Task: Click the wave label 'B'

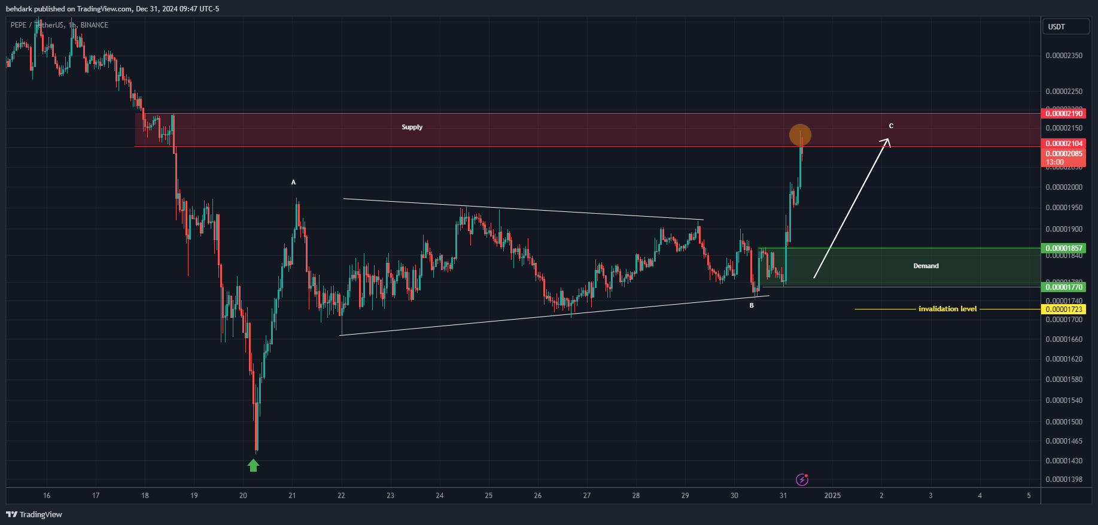Action: 752,305
